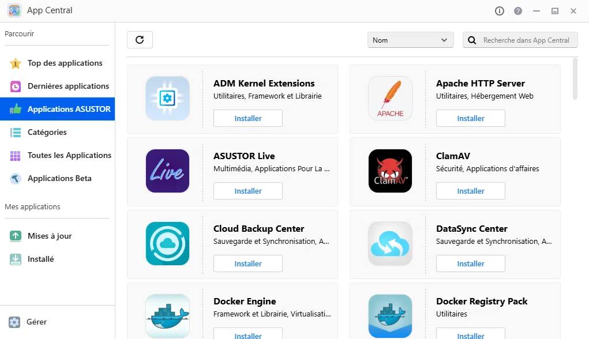
Task: Click the Gérer gear icon
Action: (14, 322)
